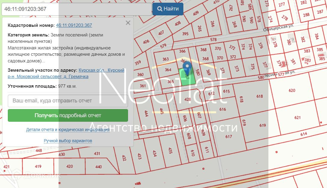The height and width of the screenshot is (188, 327).
Task: Select parcel 434 on the map
Action: [154, 153]
